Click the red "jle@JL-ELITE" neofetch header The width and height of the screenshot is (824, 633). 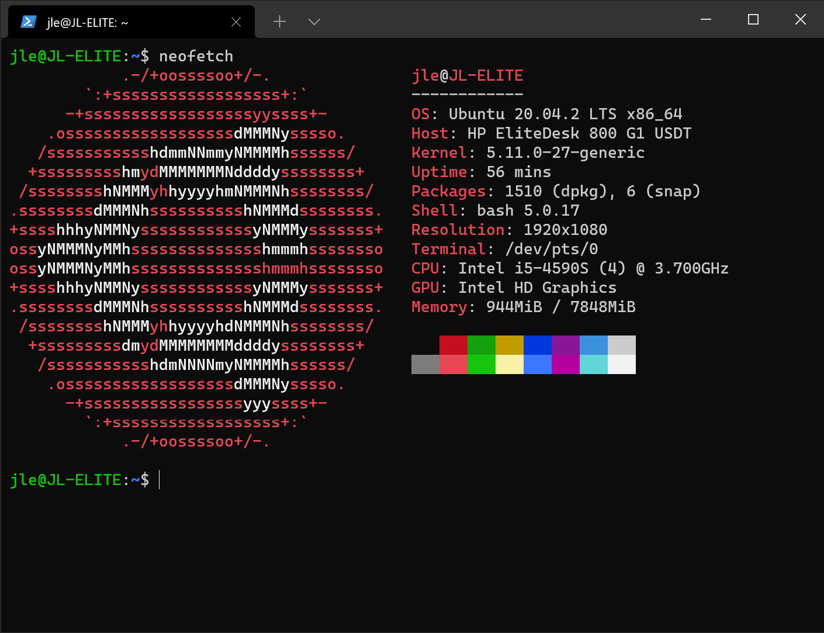click(468, 75)
